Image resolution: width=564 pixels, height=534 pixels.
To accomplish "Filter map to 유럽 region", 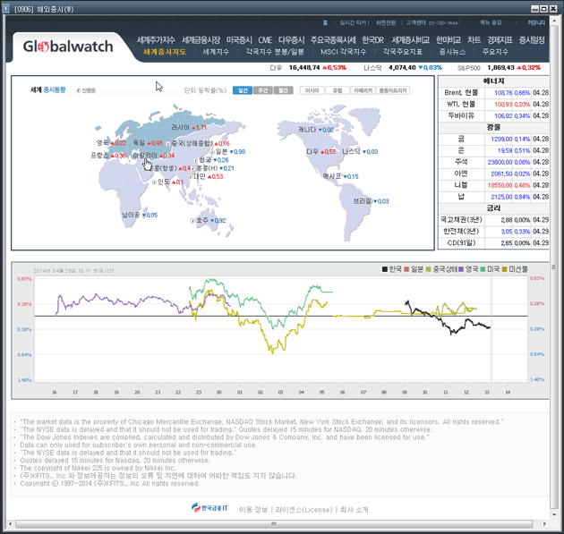I will 338,90.
